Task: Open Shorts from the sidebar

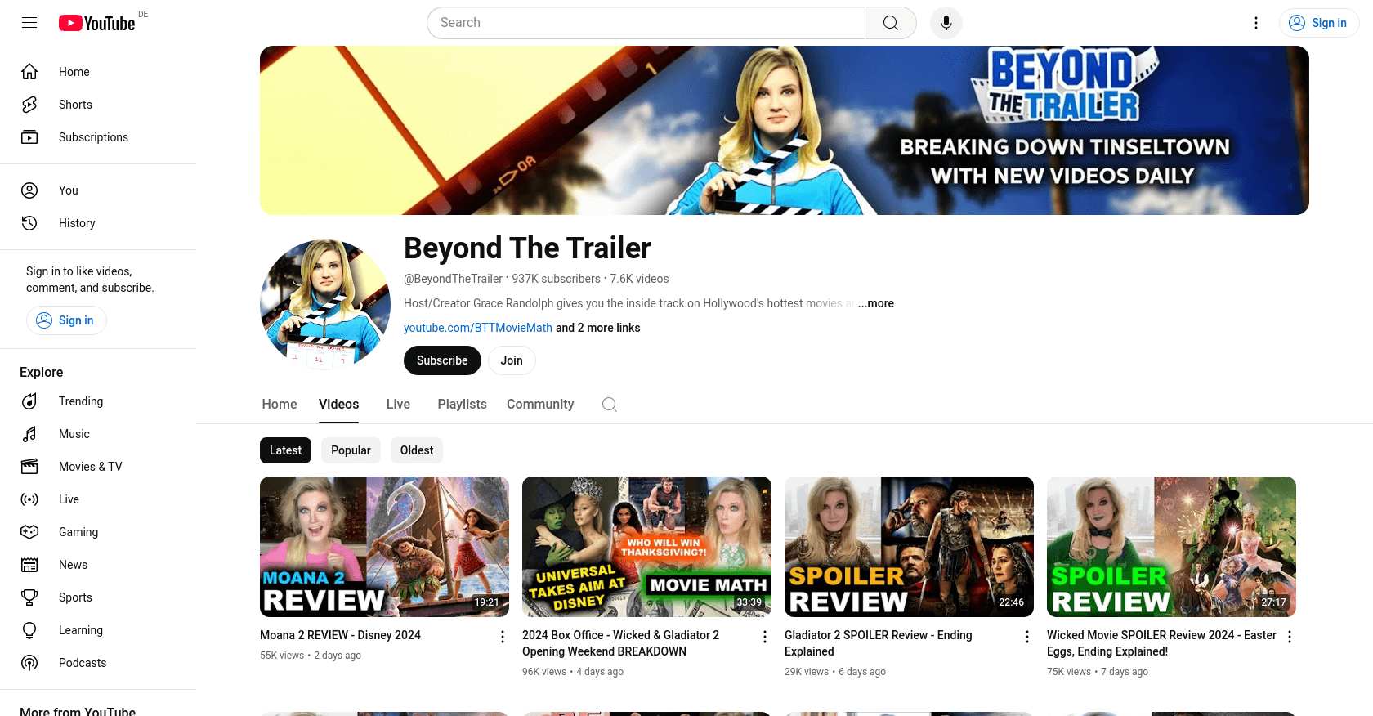Action: (x=75, y=105)
